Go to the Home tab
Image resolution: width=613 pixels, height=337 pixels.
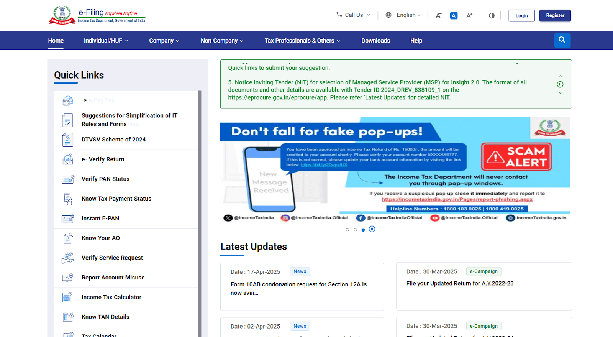pos(56,41)
